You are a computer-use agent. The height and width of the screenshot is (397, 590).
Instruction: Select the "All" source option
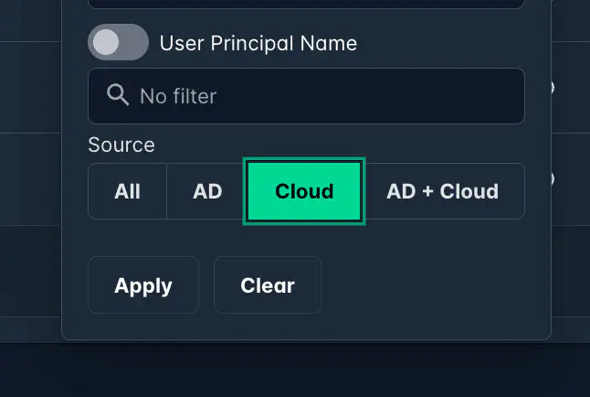tap(128, 191)
